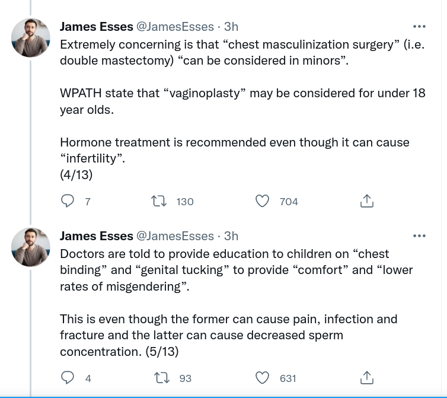Open the first tweet's 3h timestamp

(x=231, y=27)
